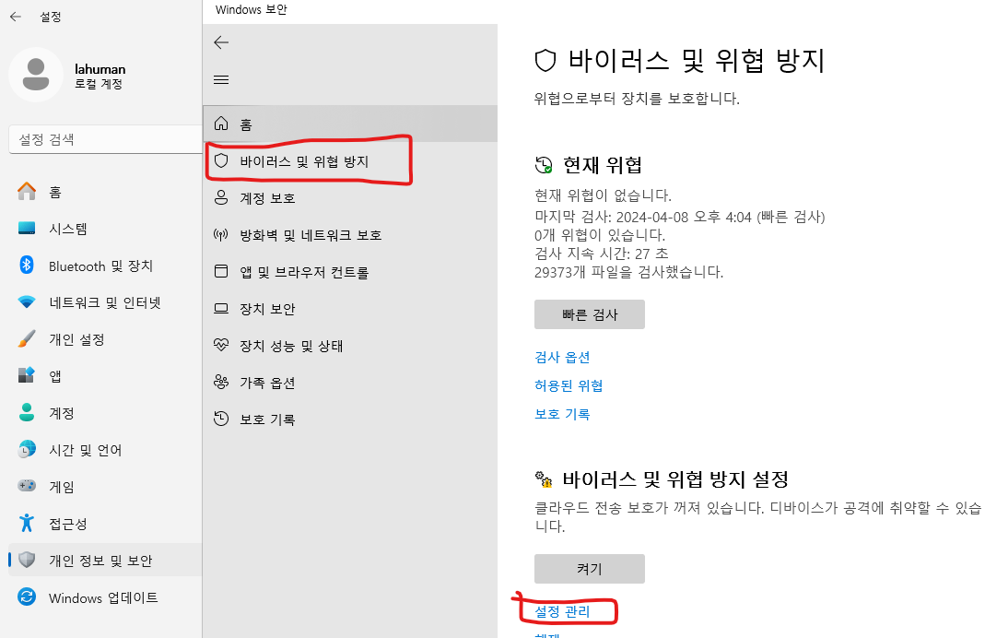Click the large shield icon in page title
The width and height of the screenshot is (985, 638).
(x=545, y=61)
